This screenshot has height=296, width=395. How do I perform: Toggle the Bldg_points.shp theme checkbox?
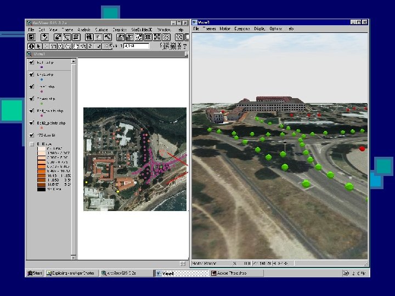coord(32,111)
